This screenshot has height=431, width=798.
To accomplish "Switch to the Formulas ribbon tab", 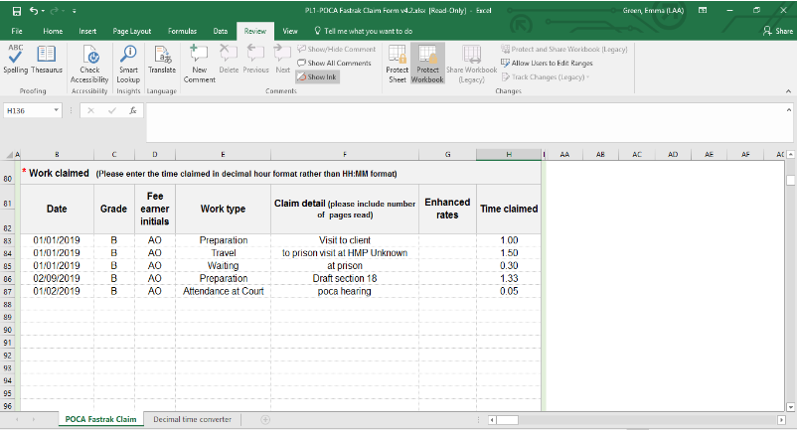I will 181,31.
